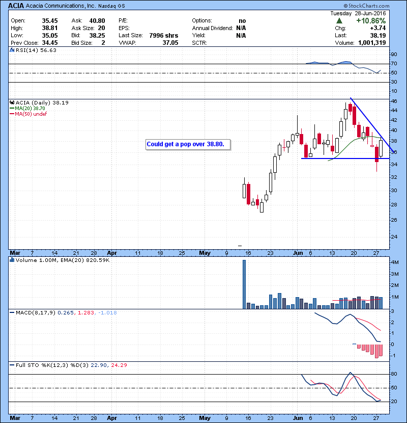Click the P/E label
The width and height of the screenshot is (407, 423).
pos(123,21)
